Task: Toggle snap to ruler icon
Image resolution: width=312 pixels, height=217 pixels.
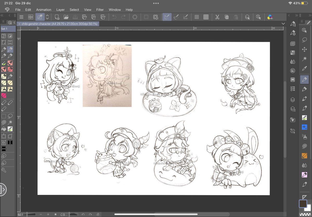Action: click(x=167, y=17)
